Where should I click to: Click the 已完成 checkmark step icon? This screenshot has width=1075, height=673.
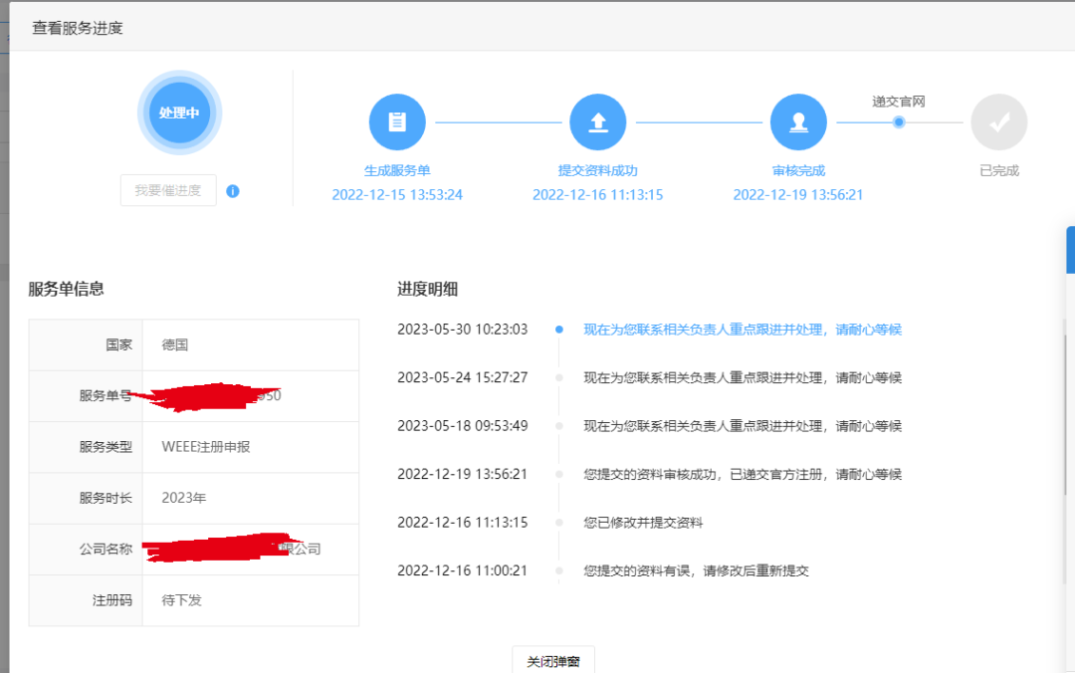point(998,120)
